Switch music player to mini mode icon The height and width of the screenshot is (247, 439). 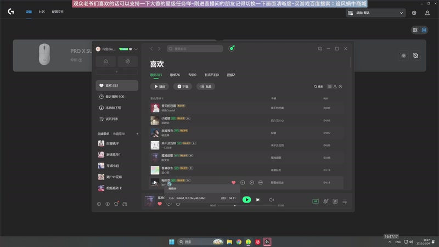320,49
